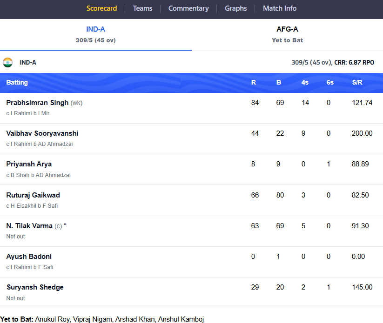The height and width of the screenshot is (323, 383).
Task: Open Vaibhav Sooryavanshi's player profile
Action: click(x=42, y=133)
